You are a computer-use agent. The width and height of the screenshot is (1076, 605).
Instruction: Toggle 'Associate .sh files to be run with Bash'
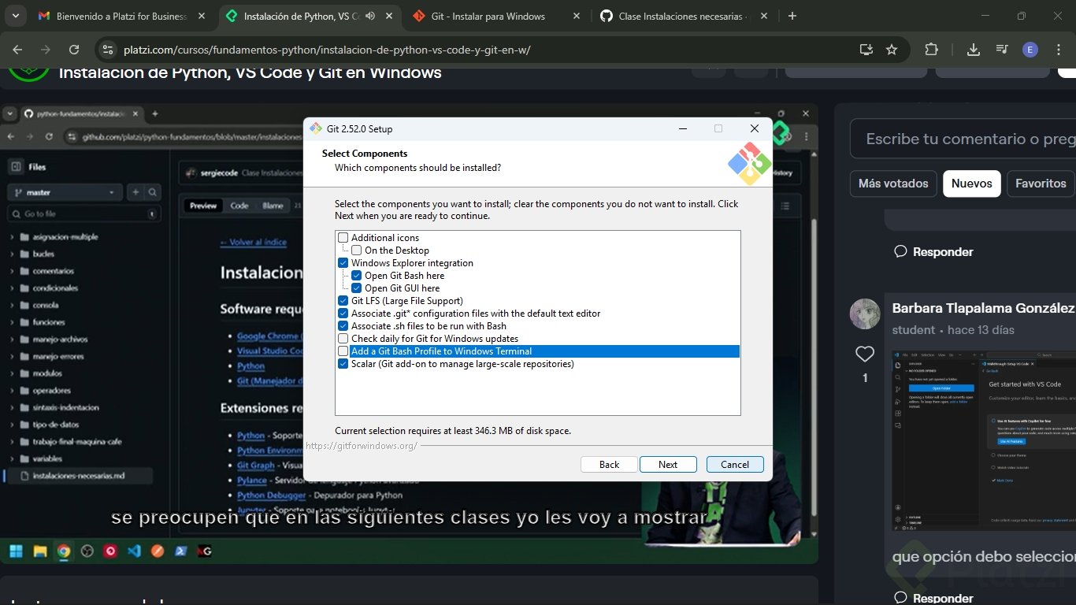click(x=343, y=326)
